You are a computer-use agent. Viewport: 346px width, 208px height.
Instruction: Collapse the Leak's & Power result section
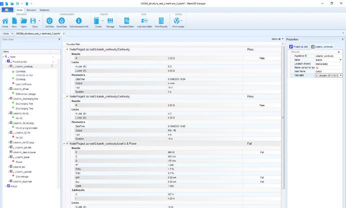tap(67, 143)
